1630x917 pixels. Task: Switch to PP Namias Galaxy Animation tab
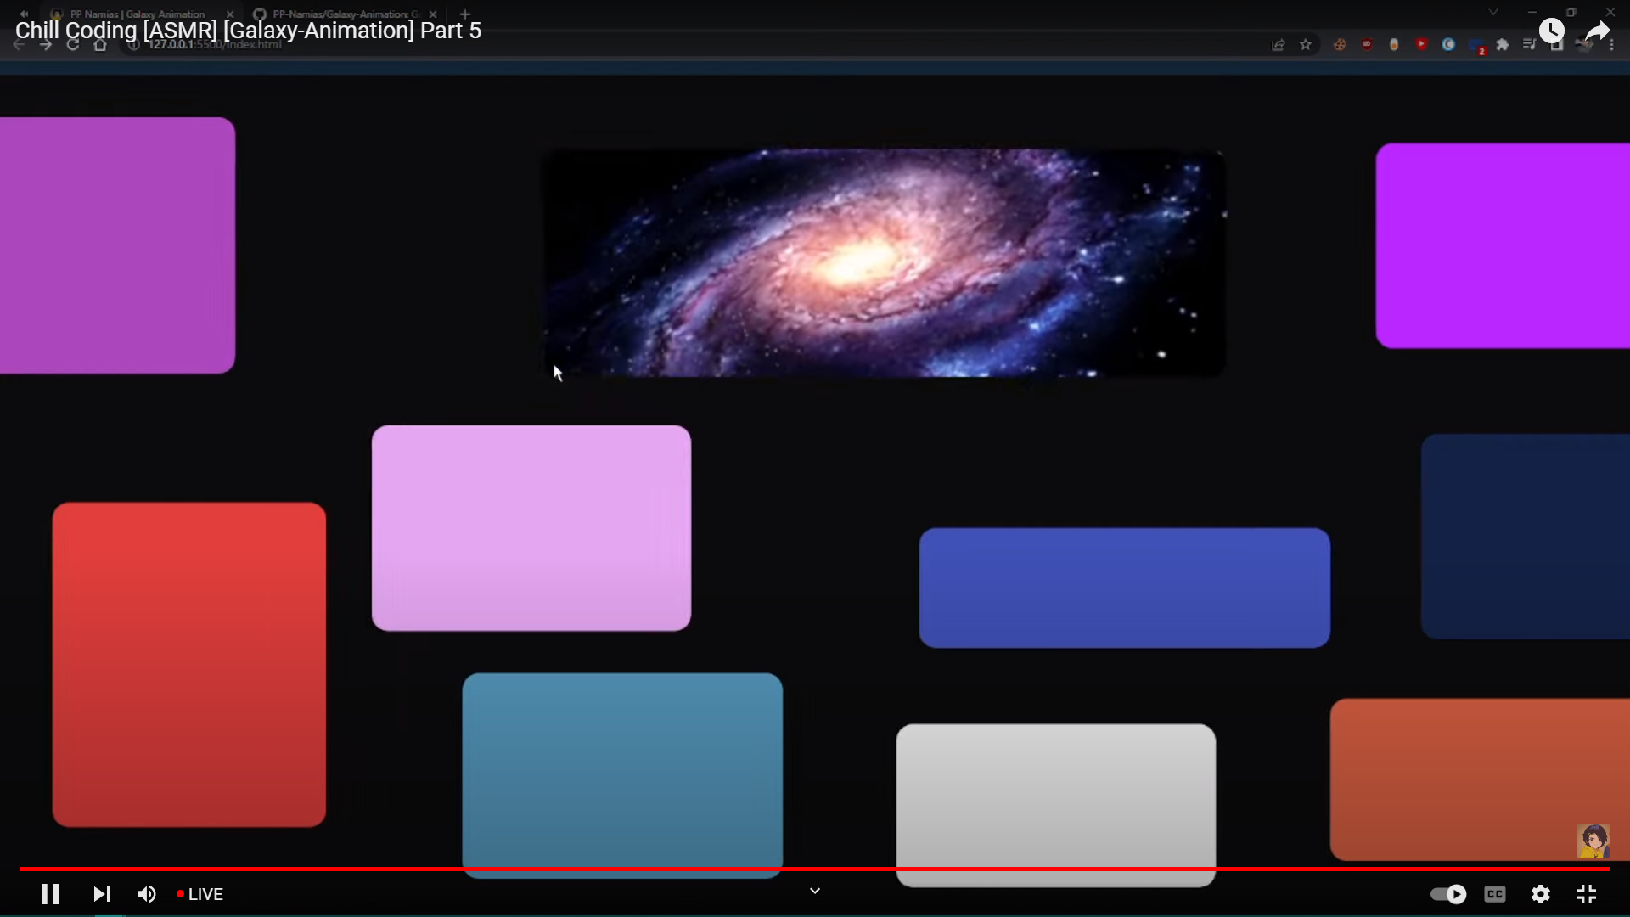pos(138,14)
